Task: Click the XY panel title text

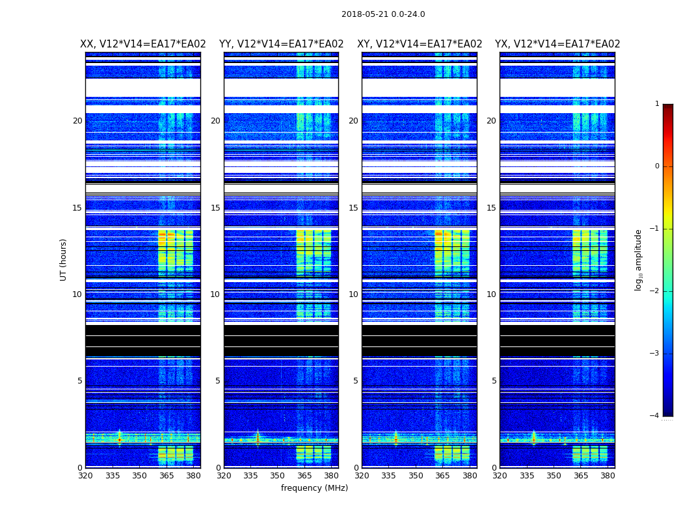Action: click(x=420, y=44)
